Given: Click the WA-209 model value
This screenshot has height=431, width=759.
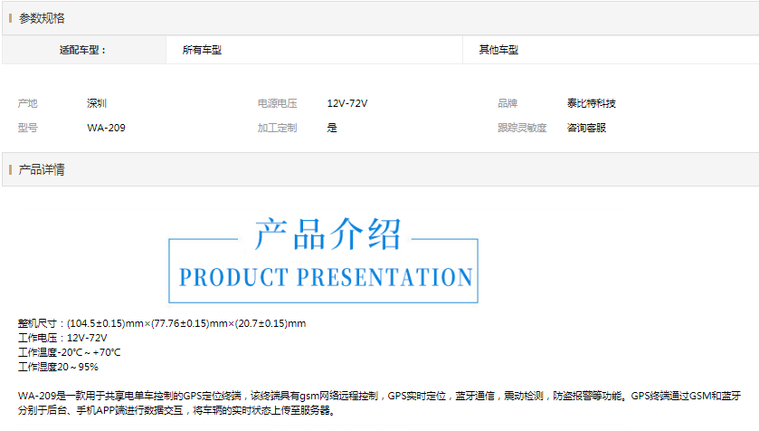Looking at the screenshot, I should (106, 128).
